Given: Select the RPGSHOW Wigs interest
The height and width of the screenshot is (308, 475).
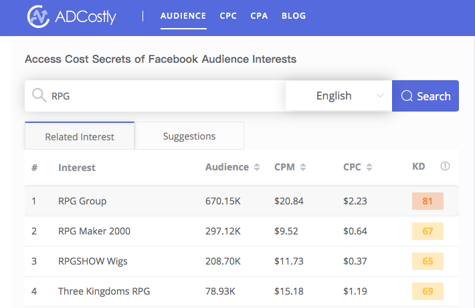Looking at the screenshot, I should click(x=93, y=261).
